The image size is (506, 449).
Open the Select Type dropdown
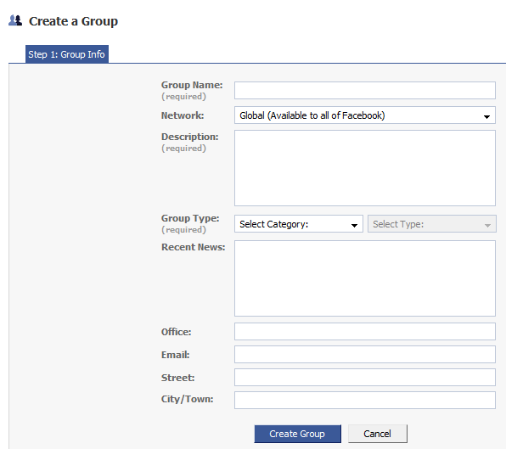pos(432,224)
